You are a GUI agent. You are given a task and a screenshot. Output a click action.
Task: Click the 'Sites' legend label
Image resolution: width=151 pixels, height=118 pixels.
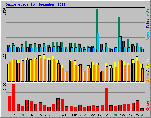pyautogui.click(x=148, y=77)
